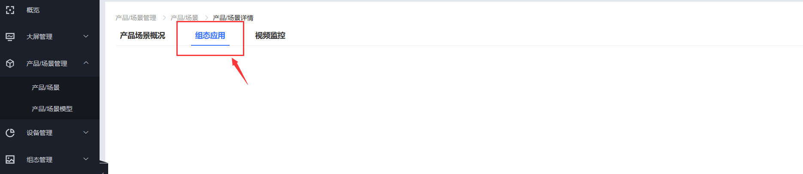Viewport: 803px width, 174px height.
Task: Click the 产品/场景管理 breadcrumb link
Action: [136, 18]
